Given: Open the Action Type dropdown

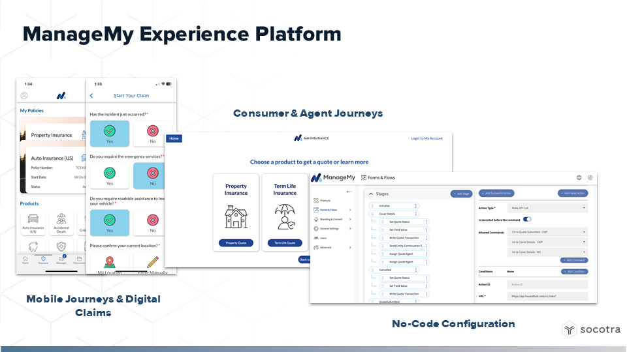Looking at the screenshot, I should coord(547,208).
